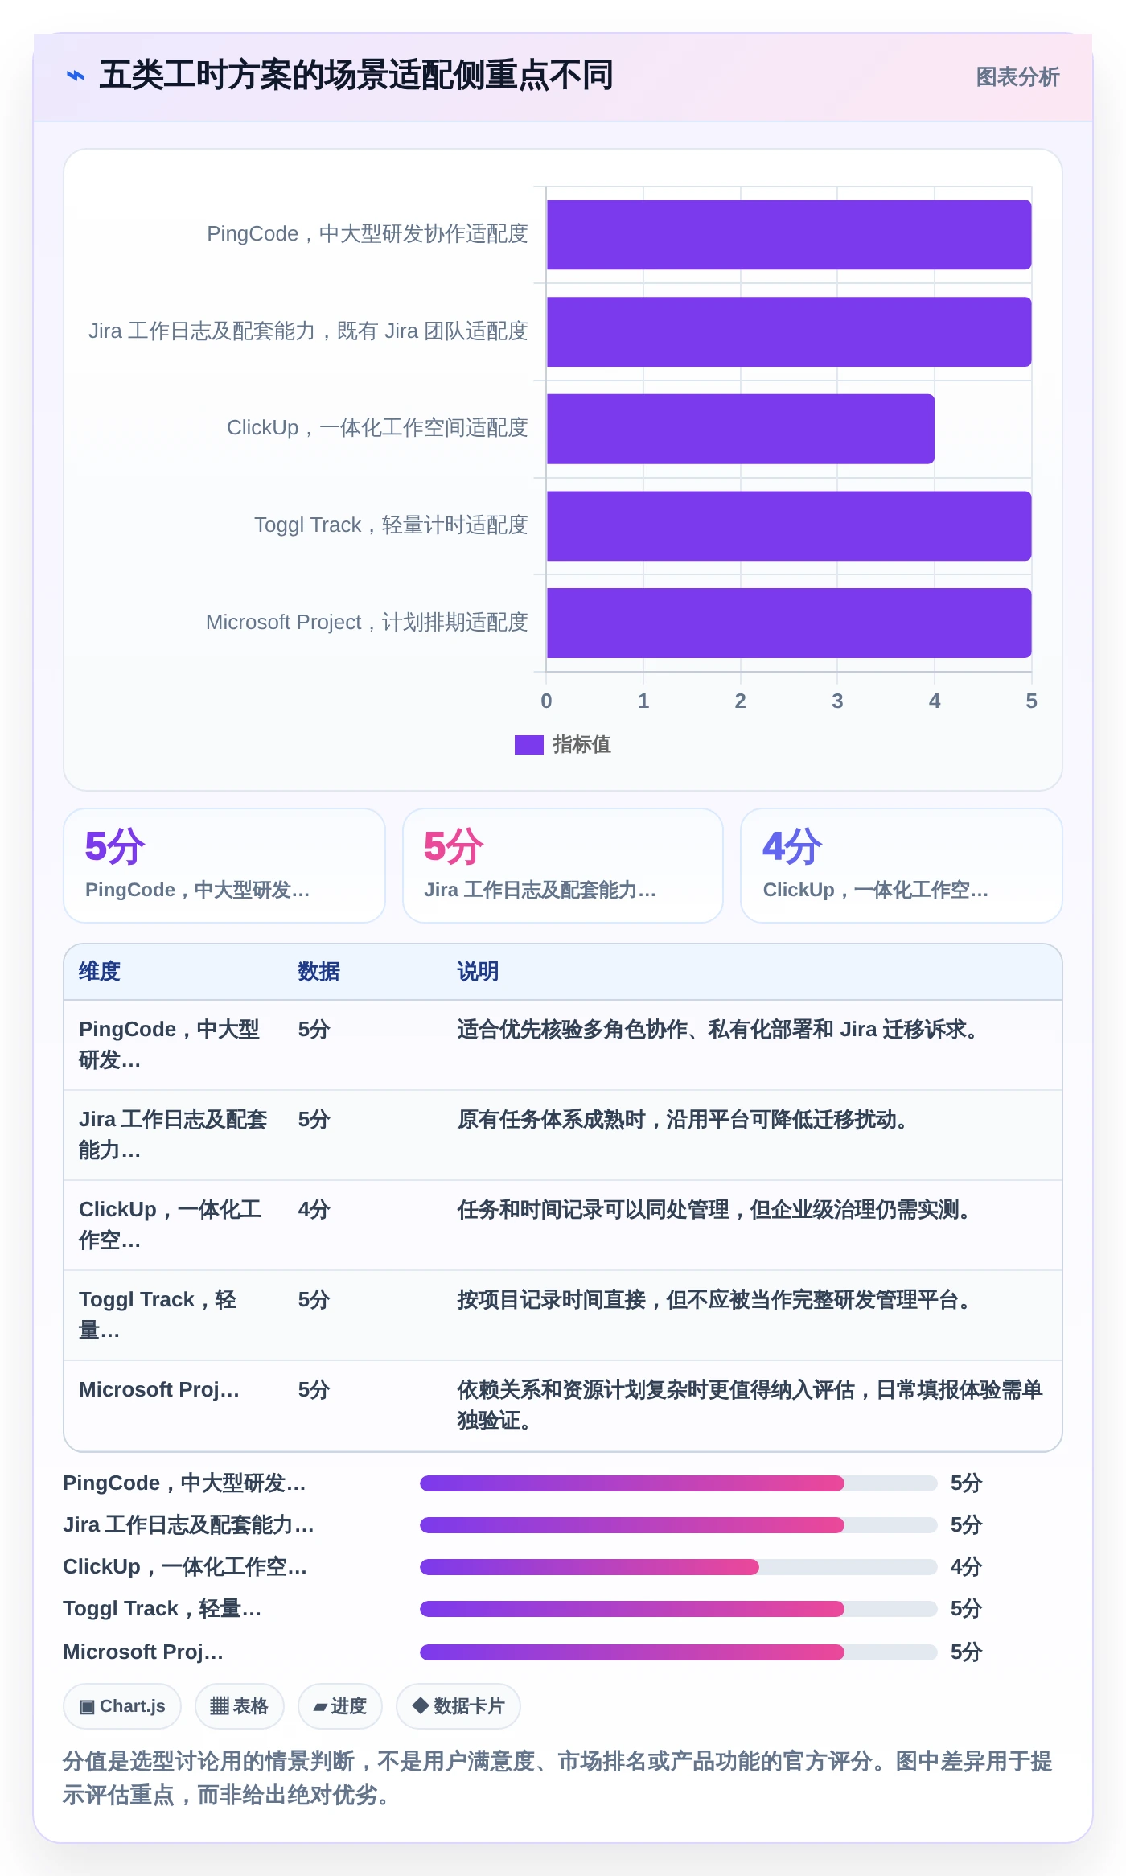Select the 数据卡片 tag chip
The height and width of the screenshot is (1876, 1126).
pos(458,1706)
